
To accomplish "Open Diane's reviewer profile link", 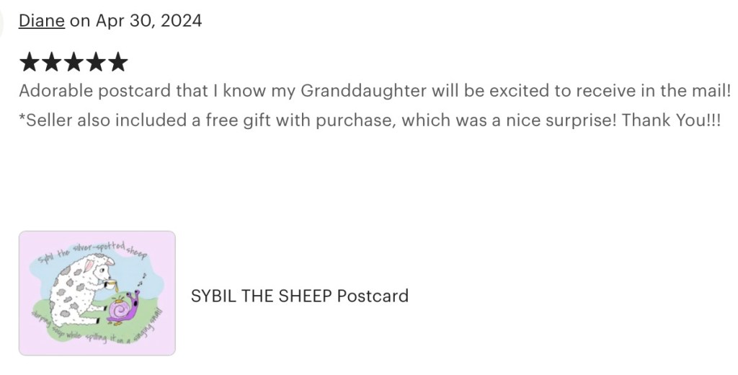I will tap(41, 20).
